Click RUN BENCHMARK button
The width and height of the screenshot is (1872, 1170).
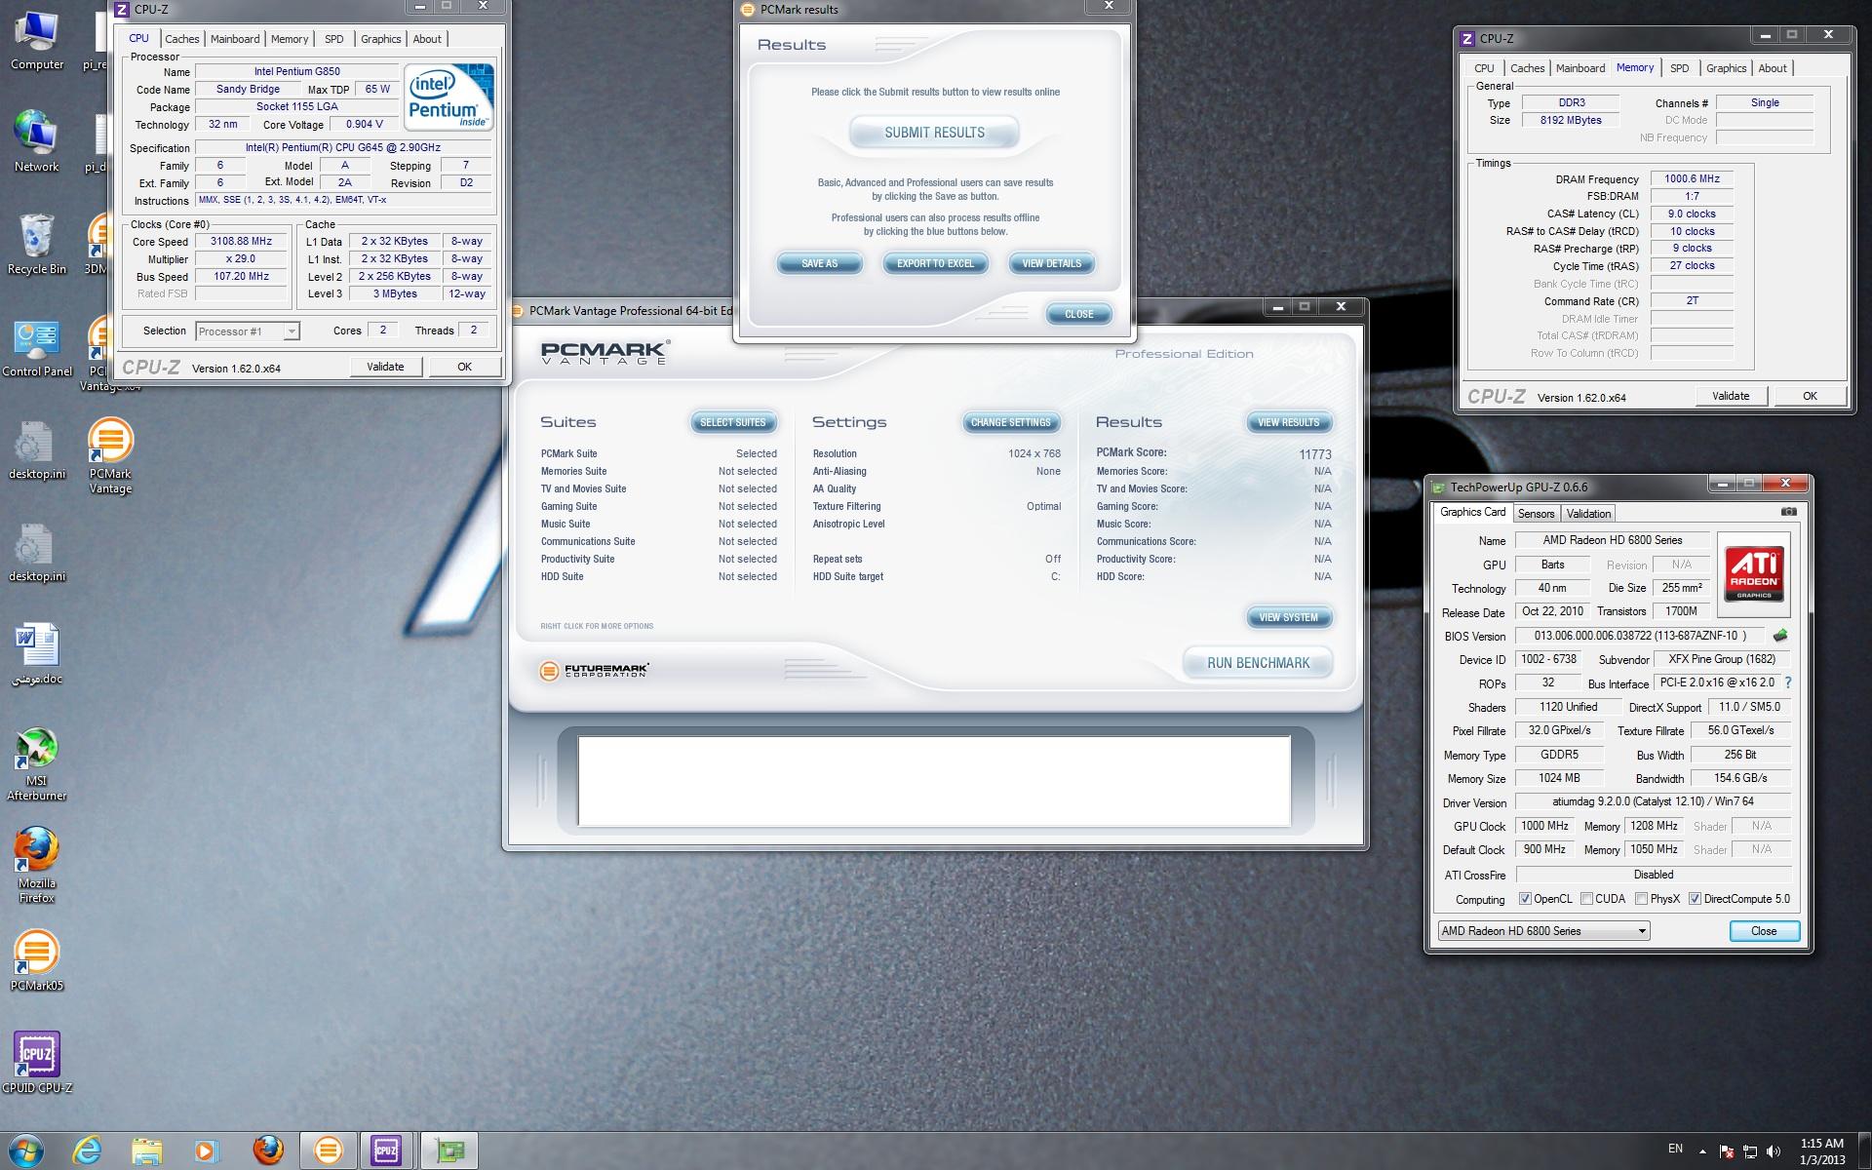point(1258,663)
